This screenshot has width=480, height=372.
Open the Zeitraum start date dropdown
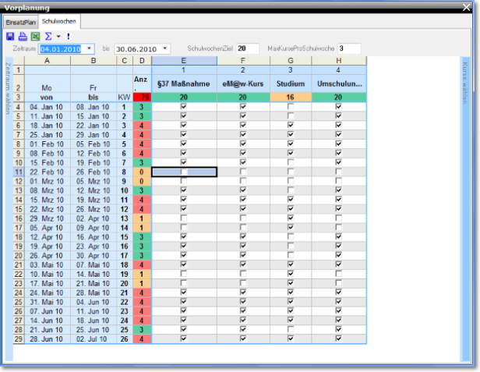point(90,48)
